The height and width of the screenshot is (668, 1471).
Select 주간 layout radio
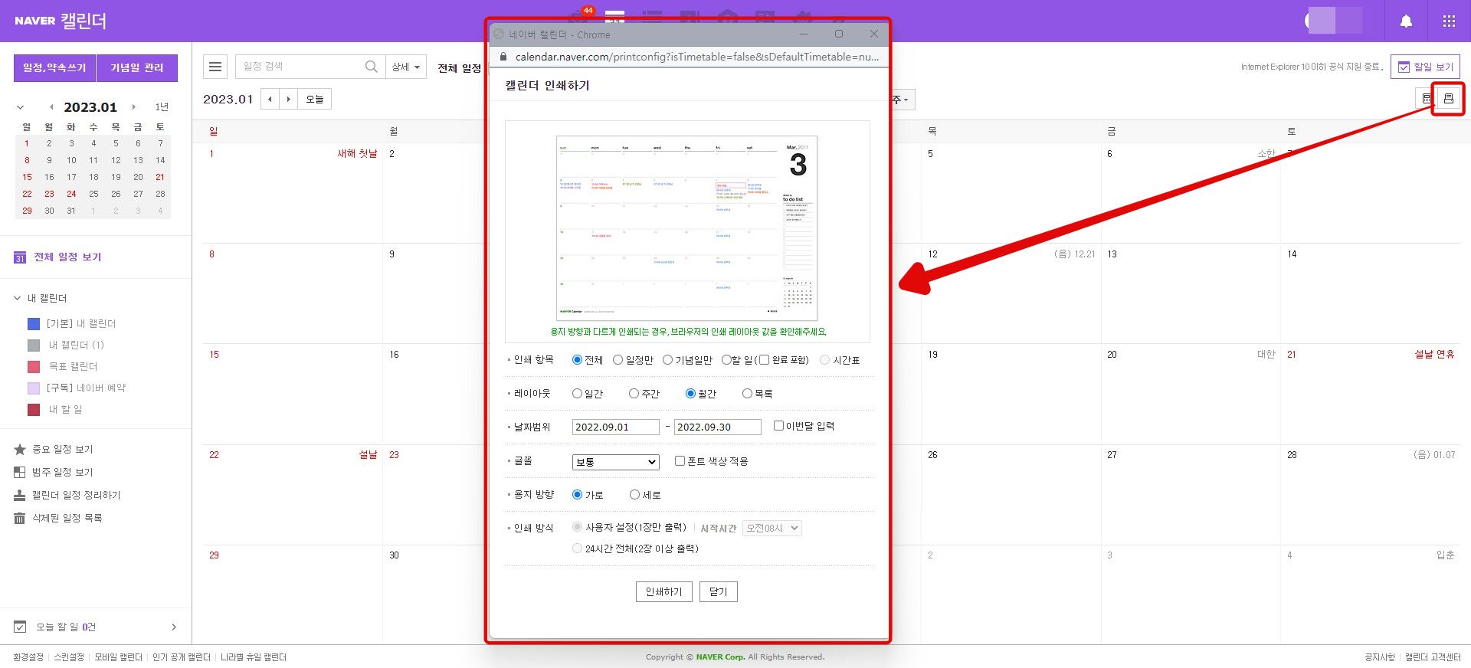[x=634, y=394]
